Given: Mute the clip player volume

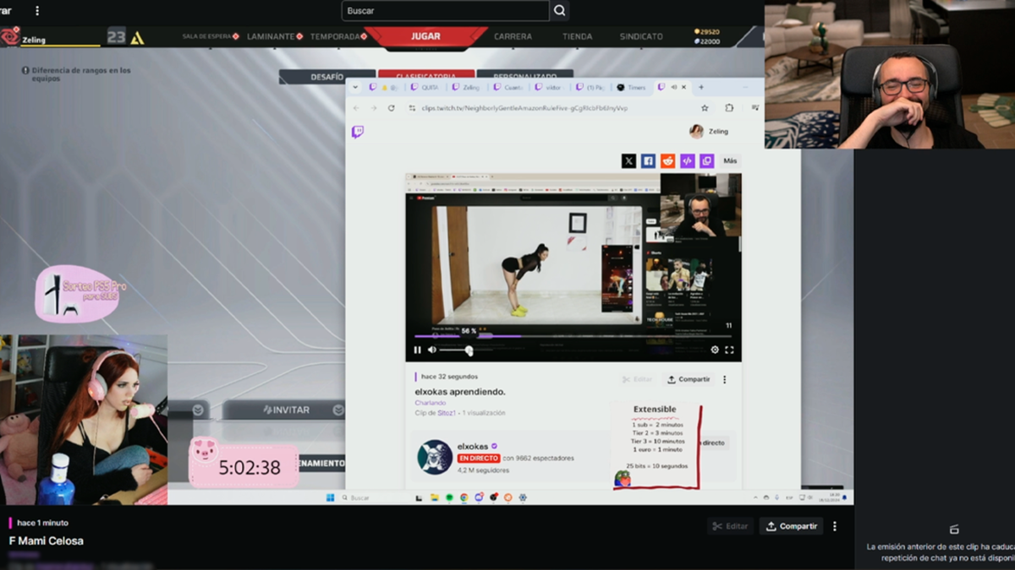Looking at the screenshot, I should (431, 350).
